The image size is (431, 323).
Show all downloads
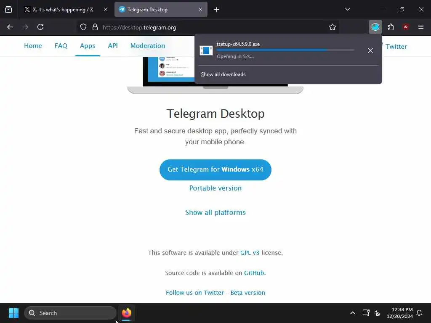point(223,74)
